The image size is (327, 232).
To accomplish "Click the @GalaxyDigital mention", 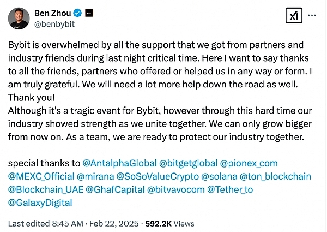I will [40, 203].
